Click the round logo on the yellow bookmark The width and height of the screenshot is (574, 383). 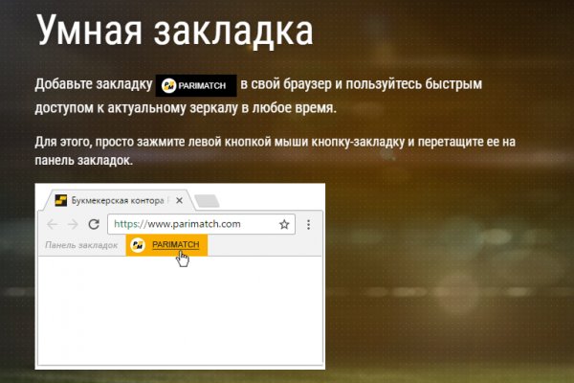(x=137, y=245)
